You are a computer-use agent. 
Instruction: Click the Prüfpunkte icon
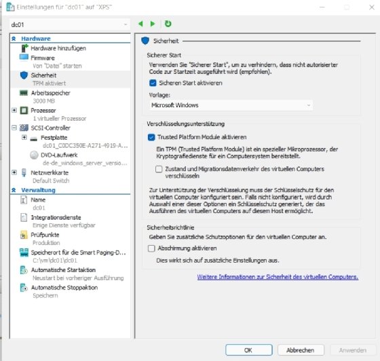click(x=24, y=235)
